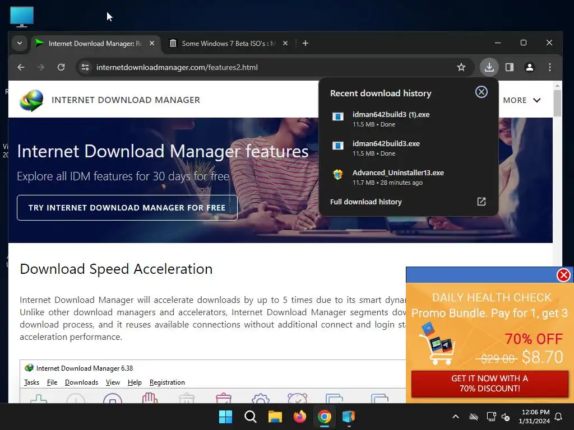The height and width of the screenshot is (430, 574).
Task: Click the page vertical scrollbar thumb
Action: (557, 103)
